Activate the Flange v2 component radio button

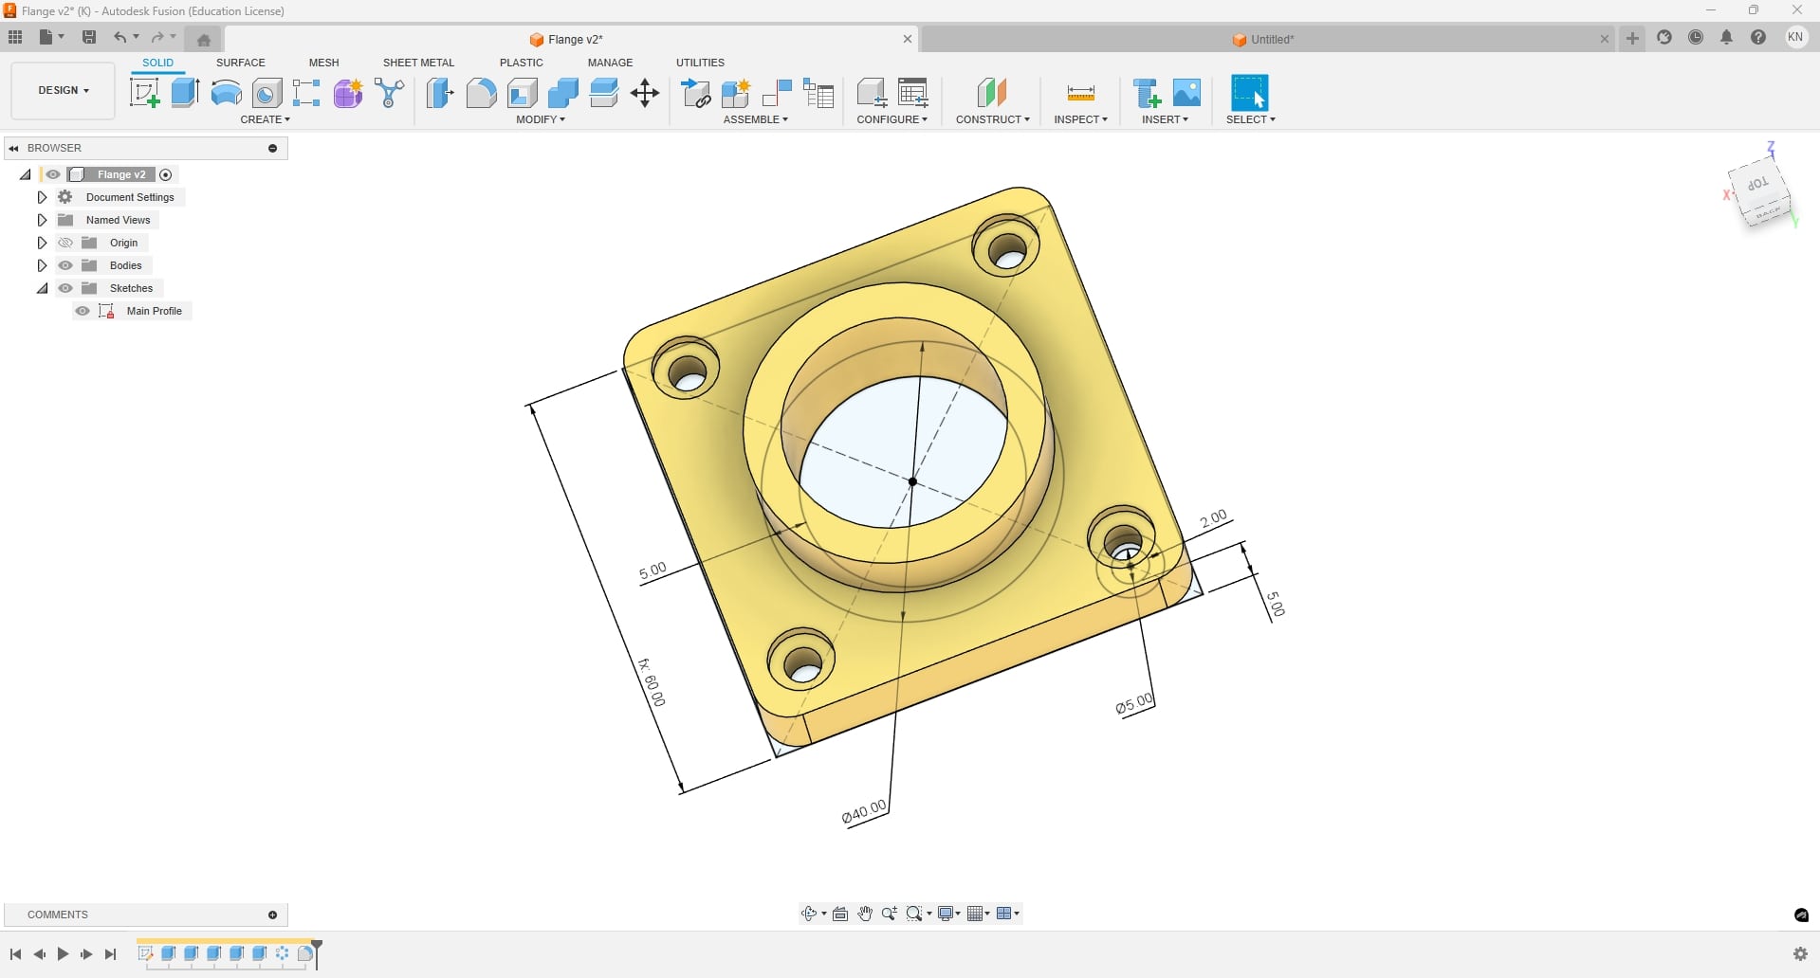[166, 174]
